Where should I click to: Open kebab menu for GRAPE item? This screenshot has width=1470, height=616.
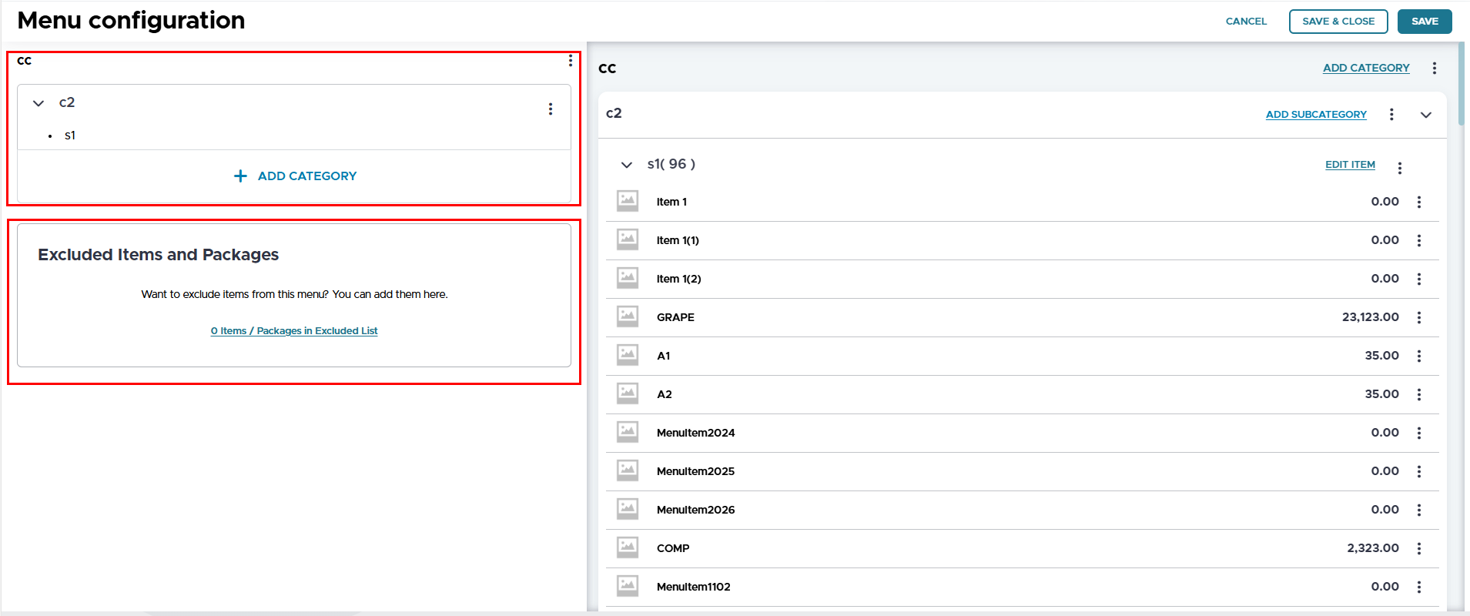(x=1418, y=317)
